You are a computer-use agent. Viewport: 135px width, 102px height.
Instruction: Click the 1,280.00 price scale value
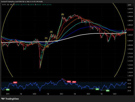[130, 76]
